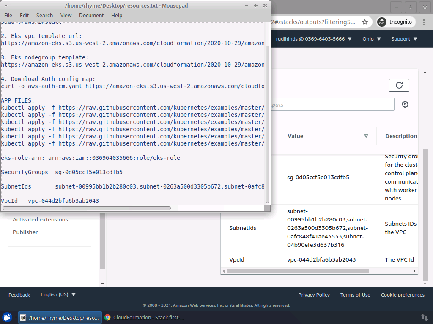Click the browser URL address text

pos(313,22)
